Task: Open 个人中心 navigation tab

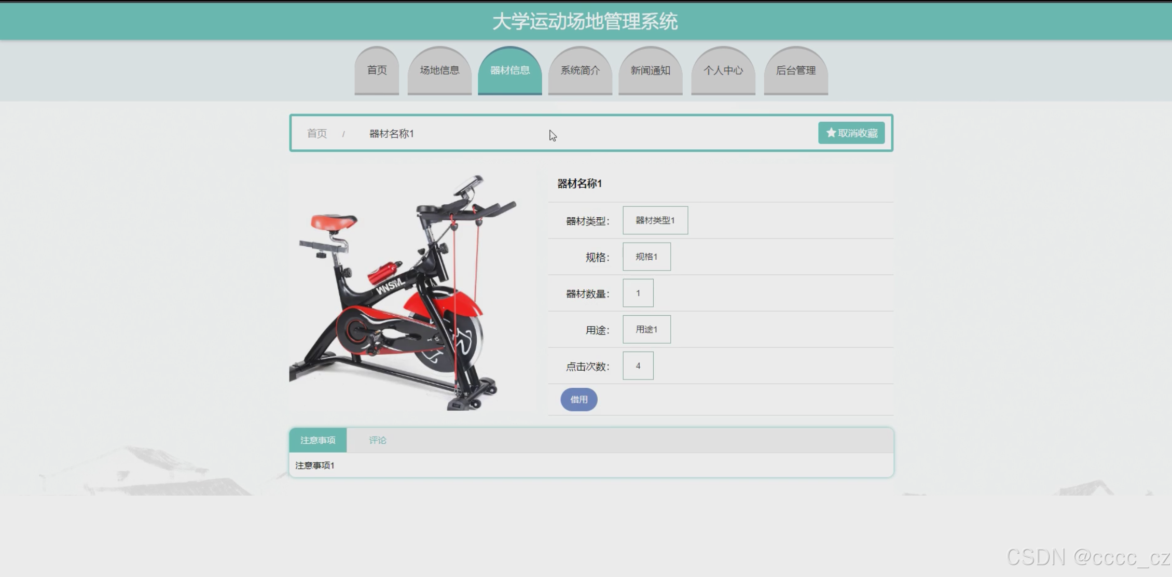Action: click(x=723, y=71)
